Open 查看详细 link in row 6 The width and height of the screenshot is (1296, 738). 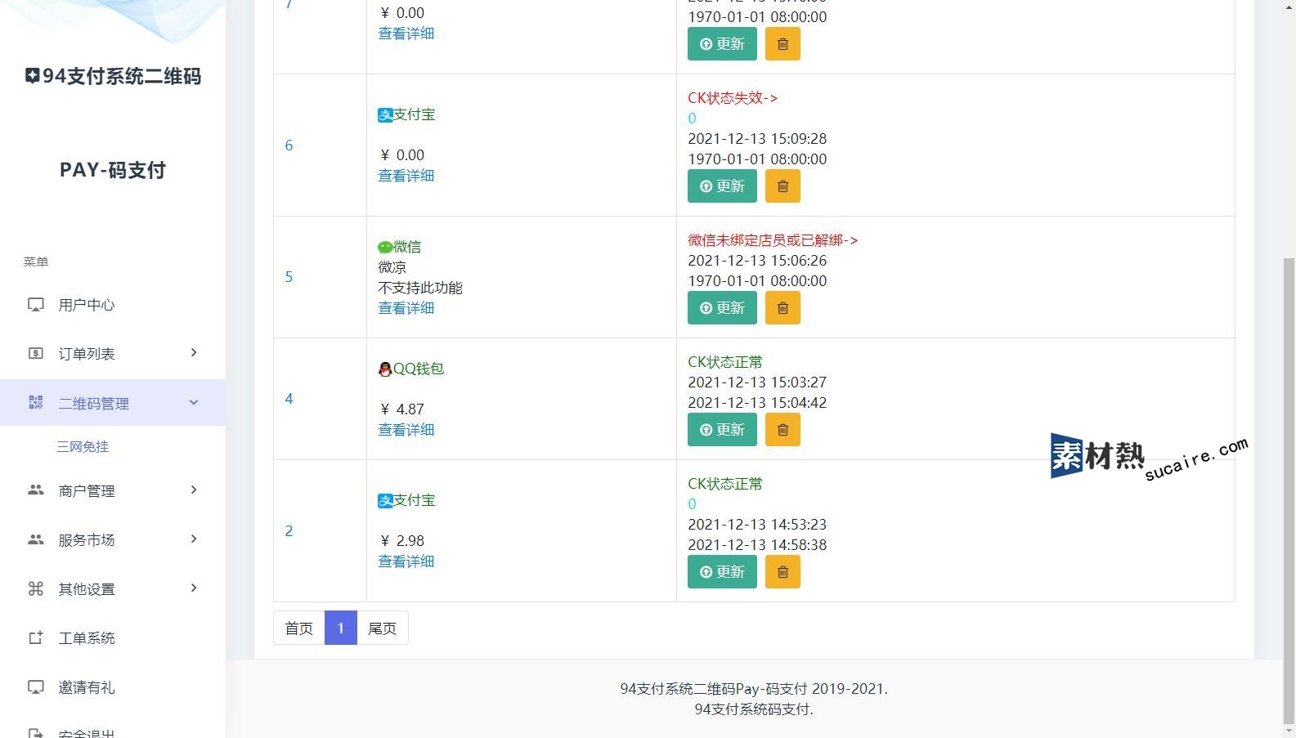406,176
